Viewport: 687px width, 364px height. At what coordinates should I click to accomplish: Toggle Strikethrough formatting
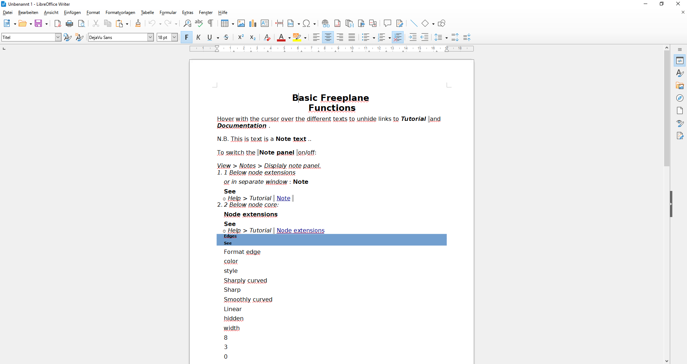coord(226,37)
